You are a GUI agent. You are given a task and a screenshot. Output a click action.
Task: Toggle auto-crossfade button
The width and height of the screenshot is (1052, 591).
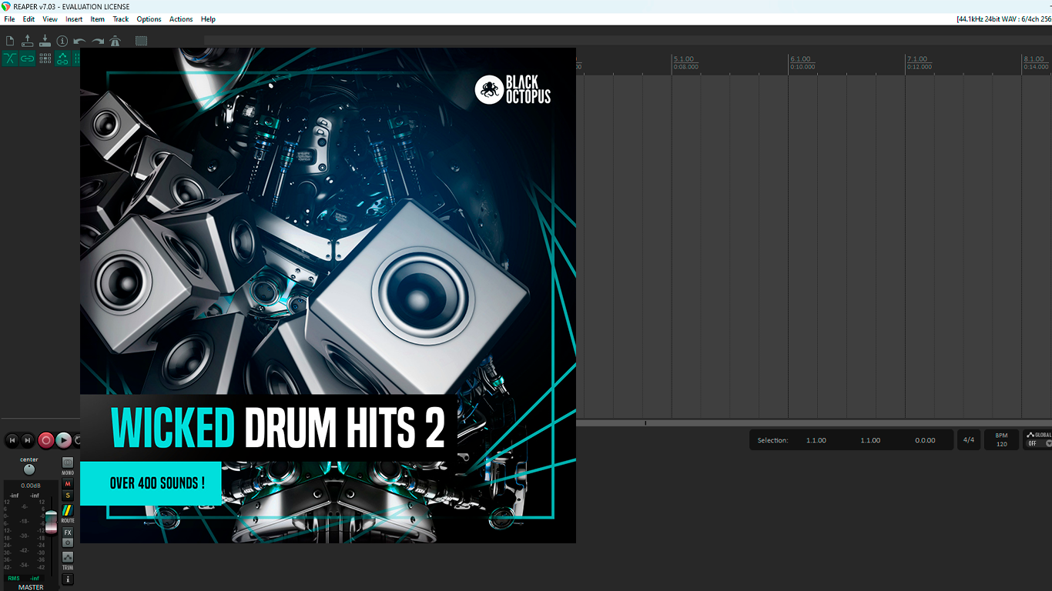coord(10,58)
